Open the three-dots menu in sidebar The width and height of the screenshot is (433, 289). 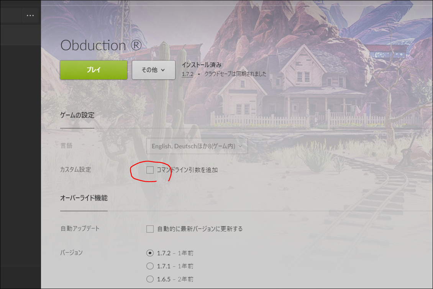point(30,15)
